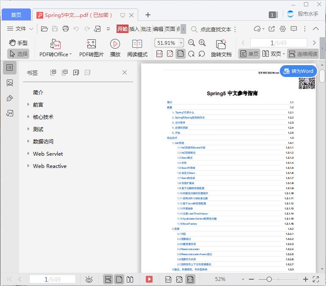Switch to 插入 ribbon tab
Viewport: 326px width, 286px height.
[x=134, y=29]
